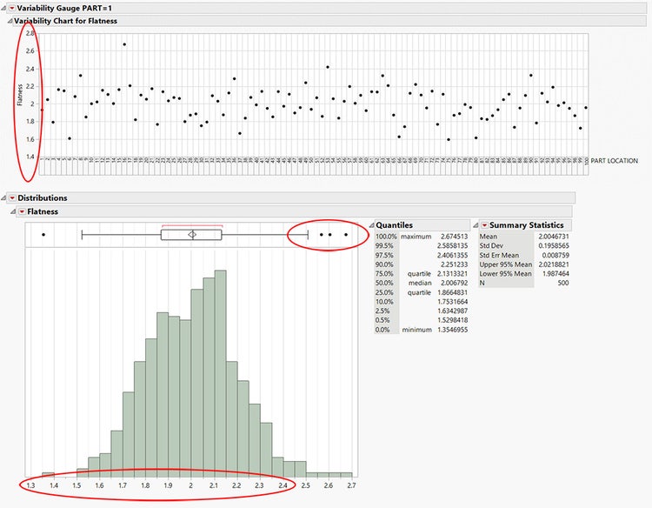Select the lone low outlier point in box plot
Screen dimensions: 652x508
(x=43, y=234)
